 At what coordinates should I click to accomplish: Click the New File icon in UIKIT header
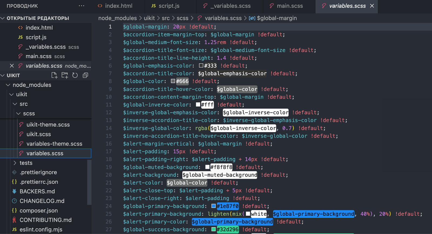click(x=54, y=75)
